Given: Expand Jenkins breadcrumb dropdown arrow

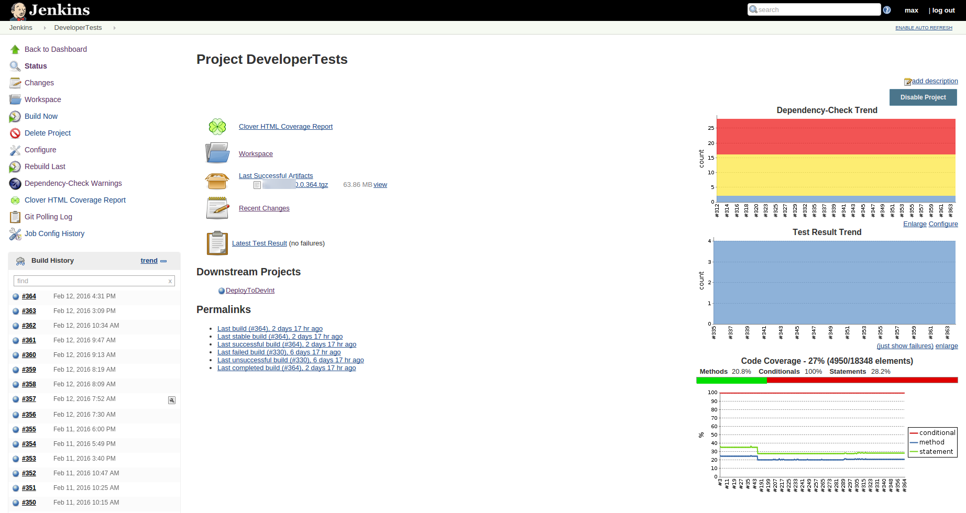Looking at the screenshot, I should 45,28.
